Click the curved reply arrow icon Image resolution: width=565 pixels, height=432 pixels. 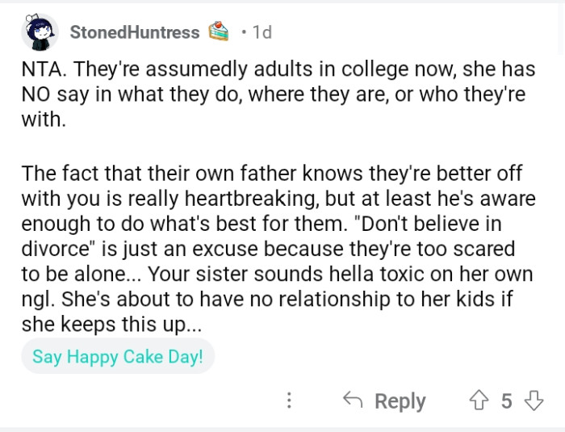(352, 401)
